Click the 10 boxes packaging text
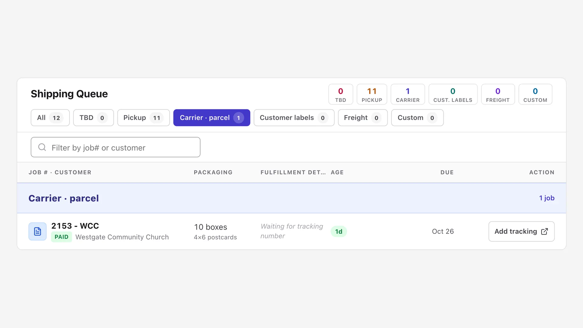583x328 pixels. point(210,227)
